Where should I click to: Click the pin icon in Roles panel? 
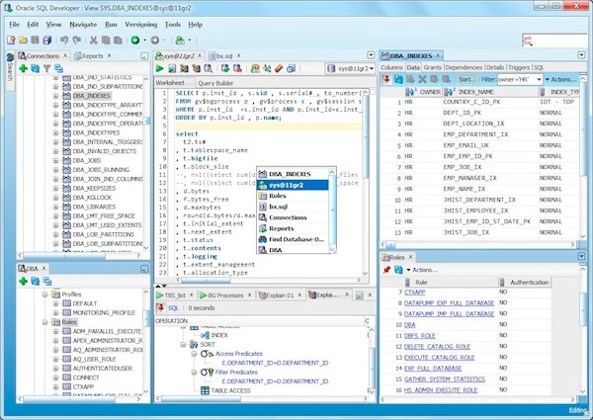(x=386, y=270)
